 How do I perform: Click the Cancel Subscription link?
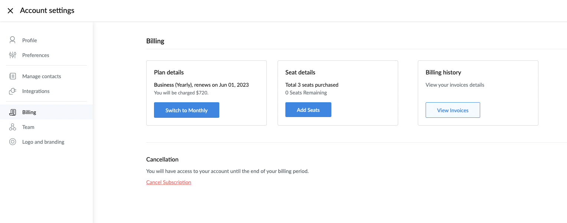point(169,182)
